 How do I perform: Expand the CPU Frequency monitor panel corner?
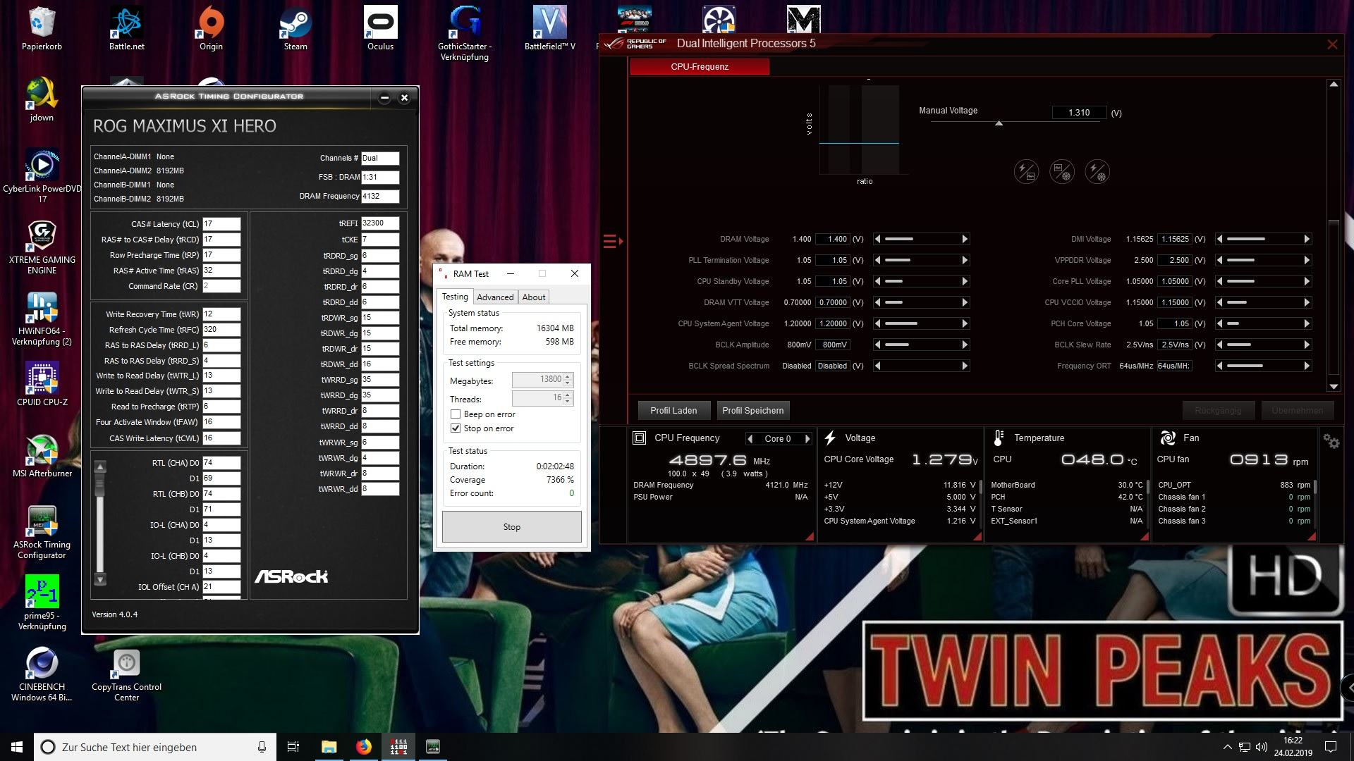pos(810,537)
